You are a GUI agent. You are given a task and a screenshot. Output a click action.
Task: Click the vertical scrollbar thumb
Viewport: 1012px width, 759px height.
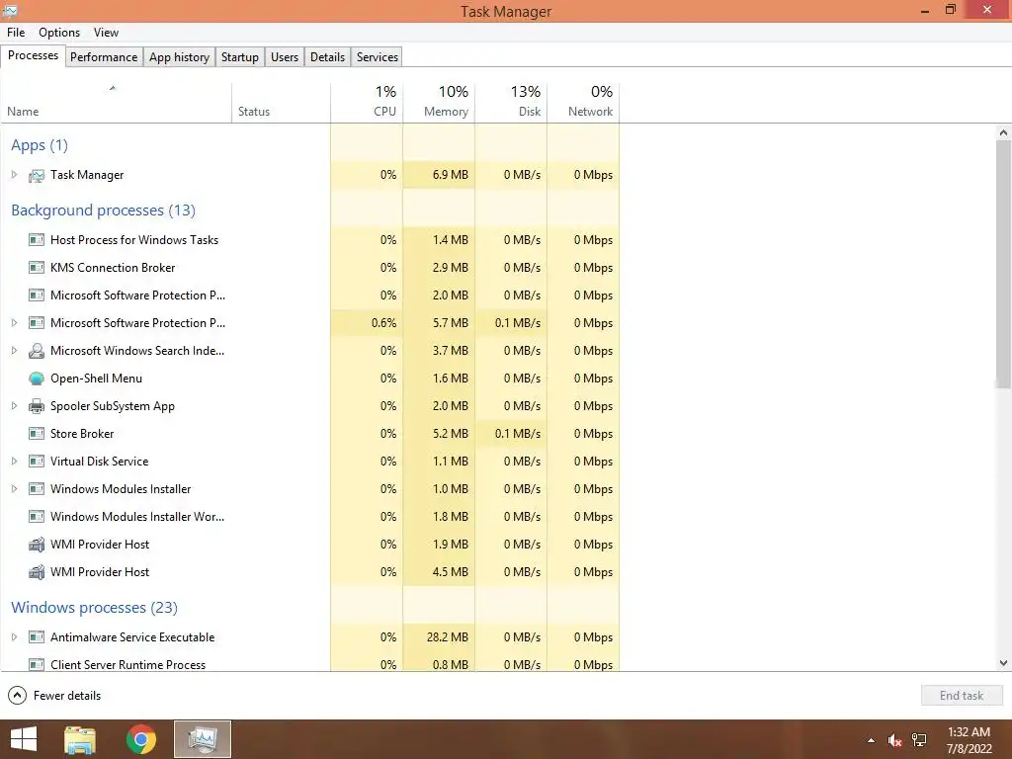click(x=1003, y=265)
